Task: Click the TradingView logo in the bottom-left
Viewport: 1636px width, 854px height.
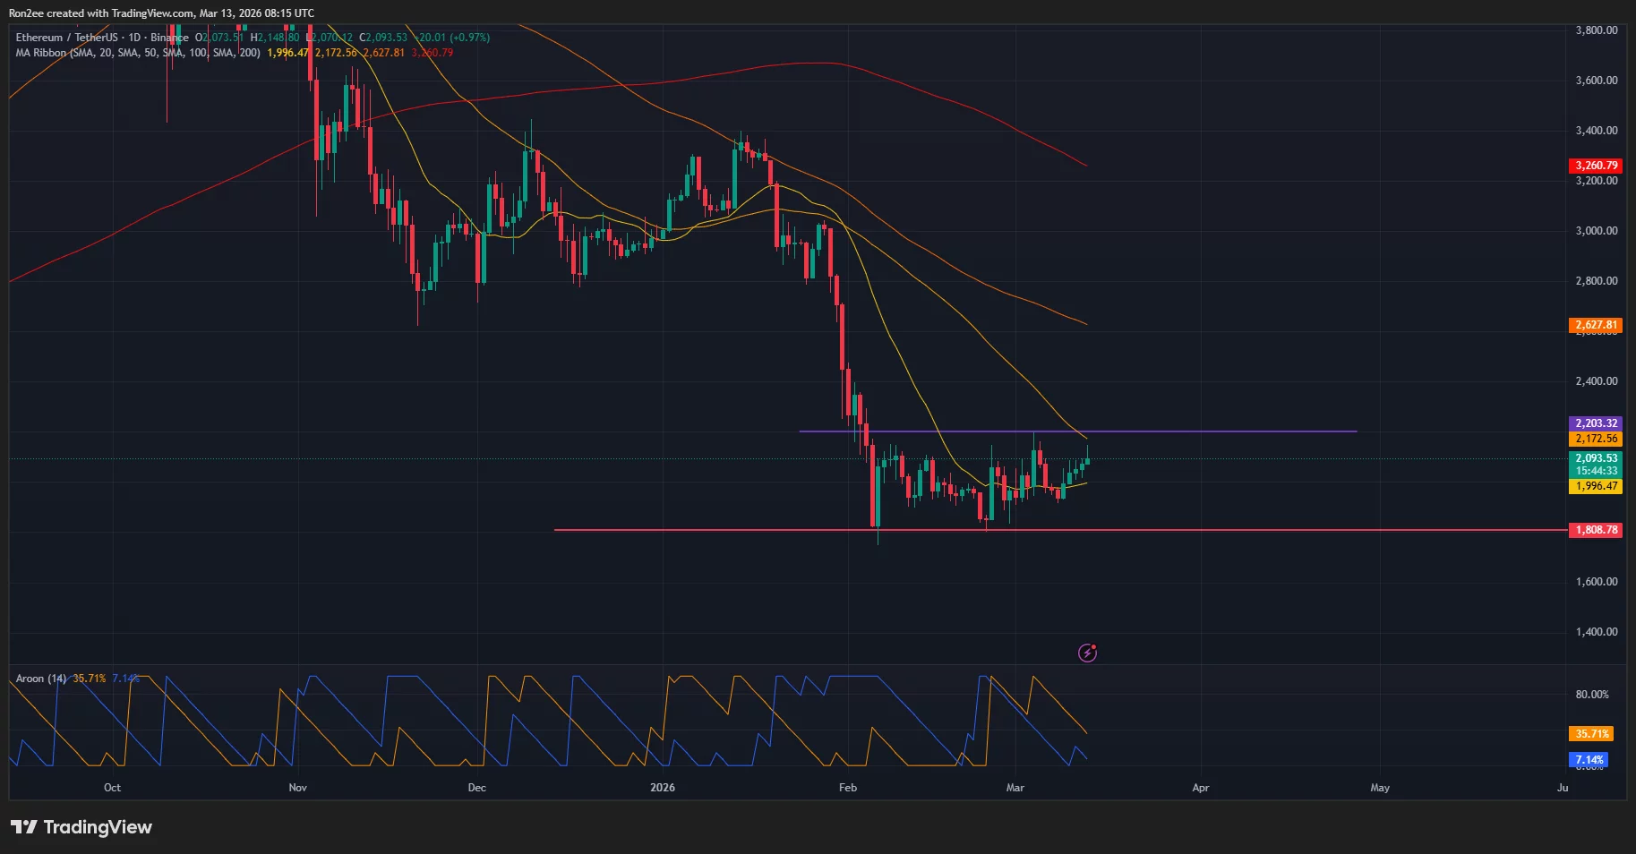Action: 81,826
